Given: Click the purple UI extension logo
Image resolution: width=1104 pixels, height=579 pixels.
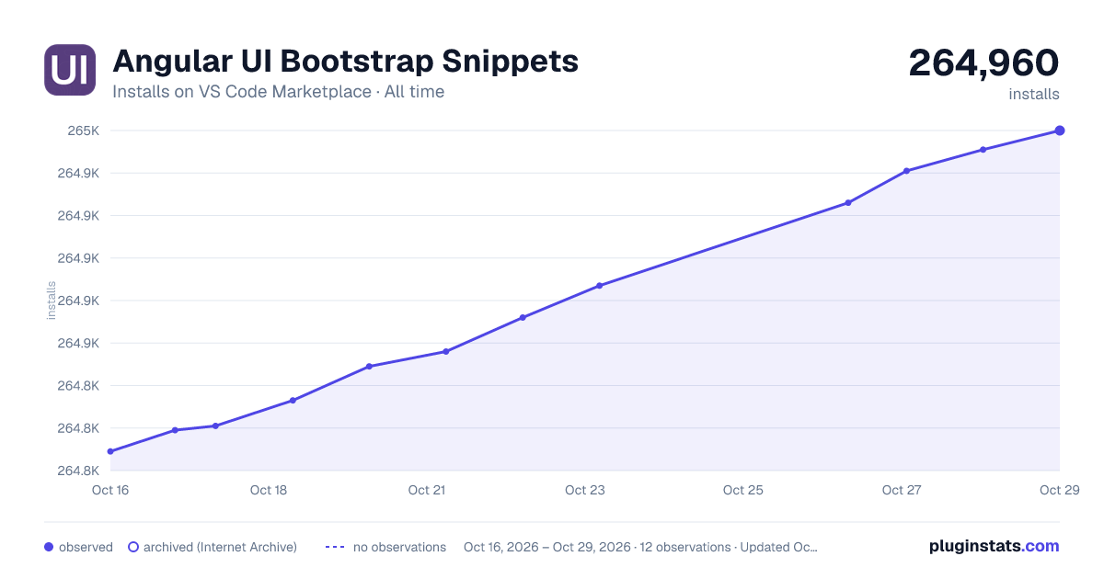Looking at the screenshot, I should click(70, 70).
